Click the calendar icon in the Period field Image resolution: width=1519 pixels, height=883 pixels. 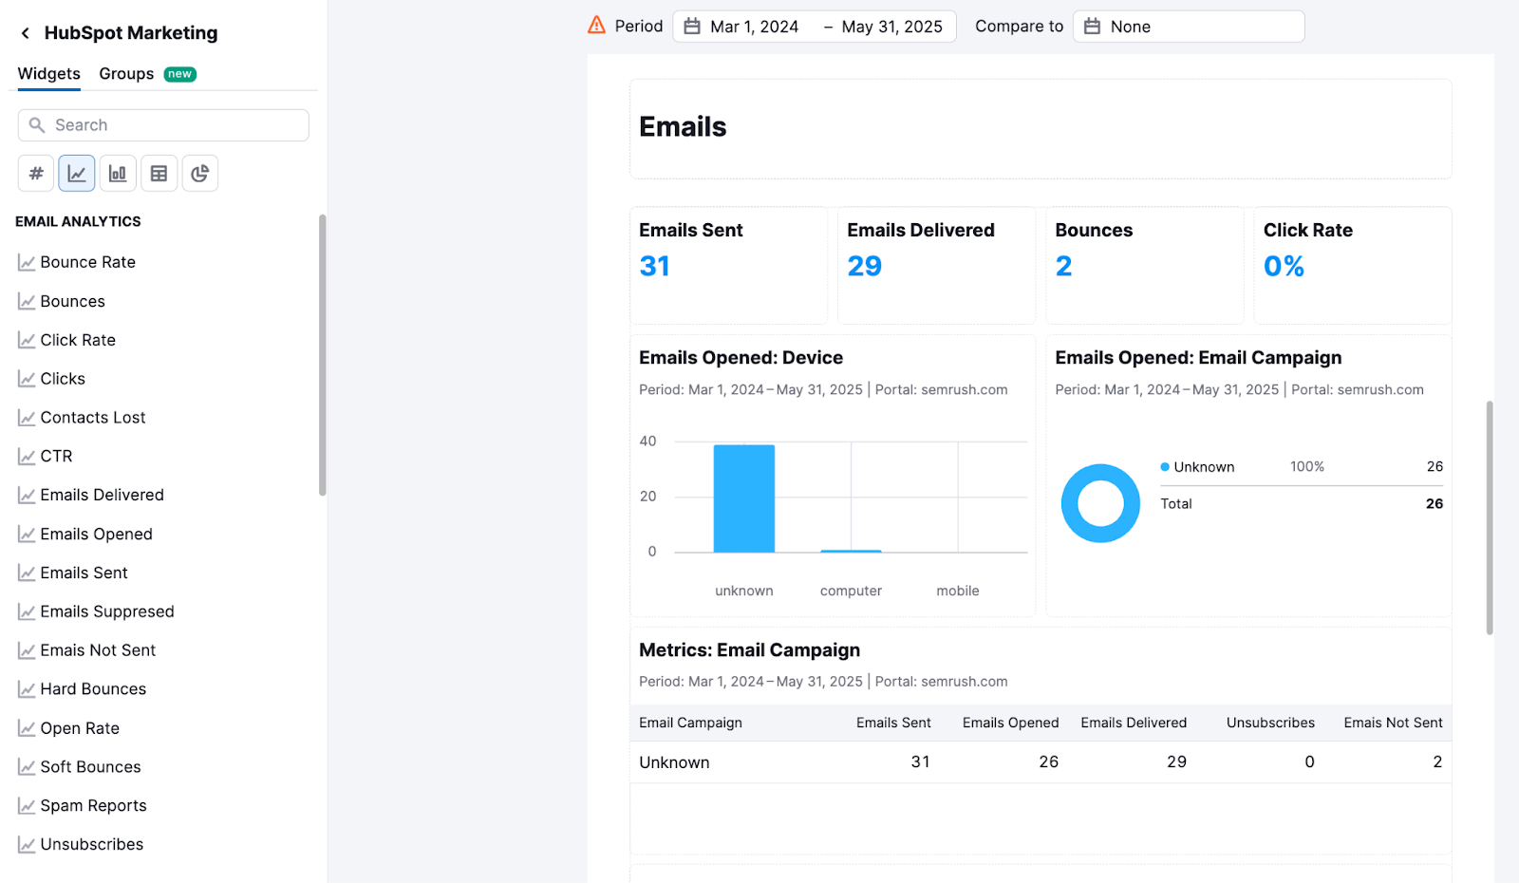click(692, 26)
